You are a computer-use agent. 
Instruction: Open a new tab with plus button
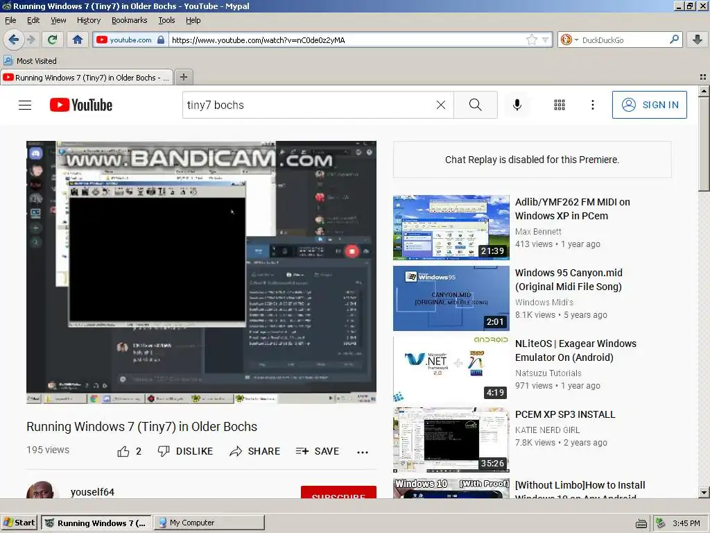pos(183,77)
